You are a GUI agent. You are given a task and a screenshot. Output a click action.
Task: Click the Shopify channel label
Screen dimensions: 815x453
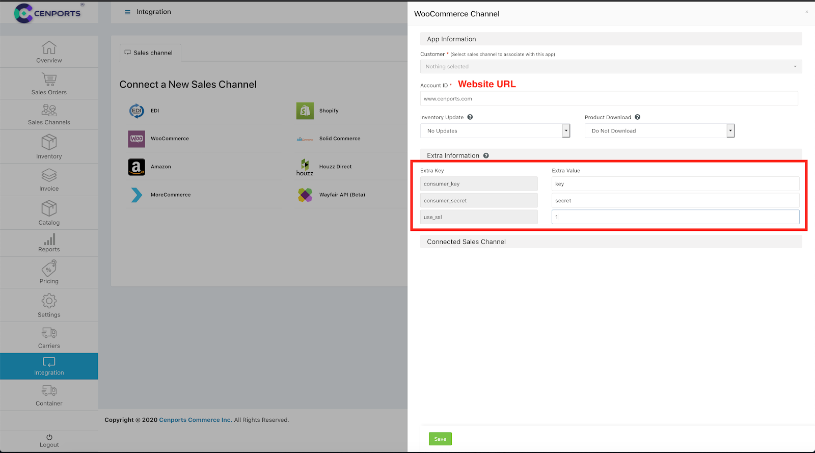point(329,111)
